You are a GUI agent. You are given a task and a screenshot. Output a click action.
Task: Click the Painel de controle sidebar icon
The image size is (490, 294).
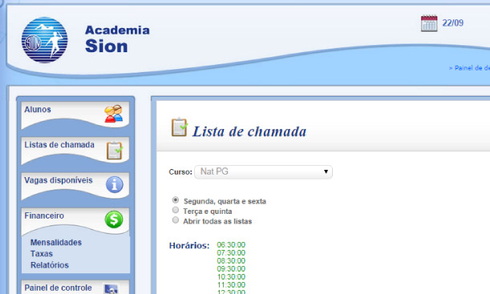[x=111, y=288]
